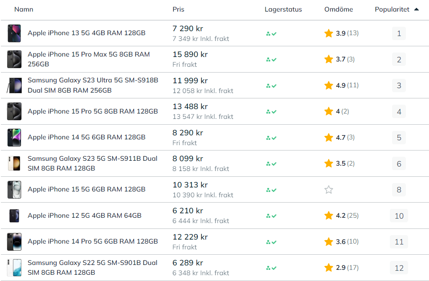Click the iPhone 15 Pro Max thumbnail
This screenshot has width=429, height=281.
14,59
